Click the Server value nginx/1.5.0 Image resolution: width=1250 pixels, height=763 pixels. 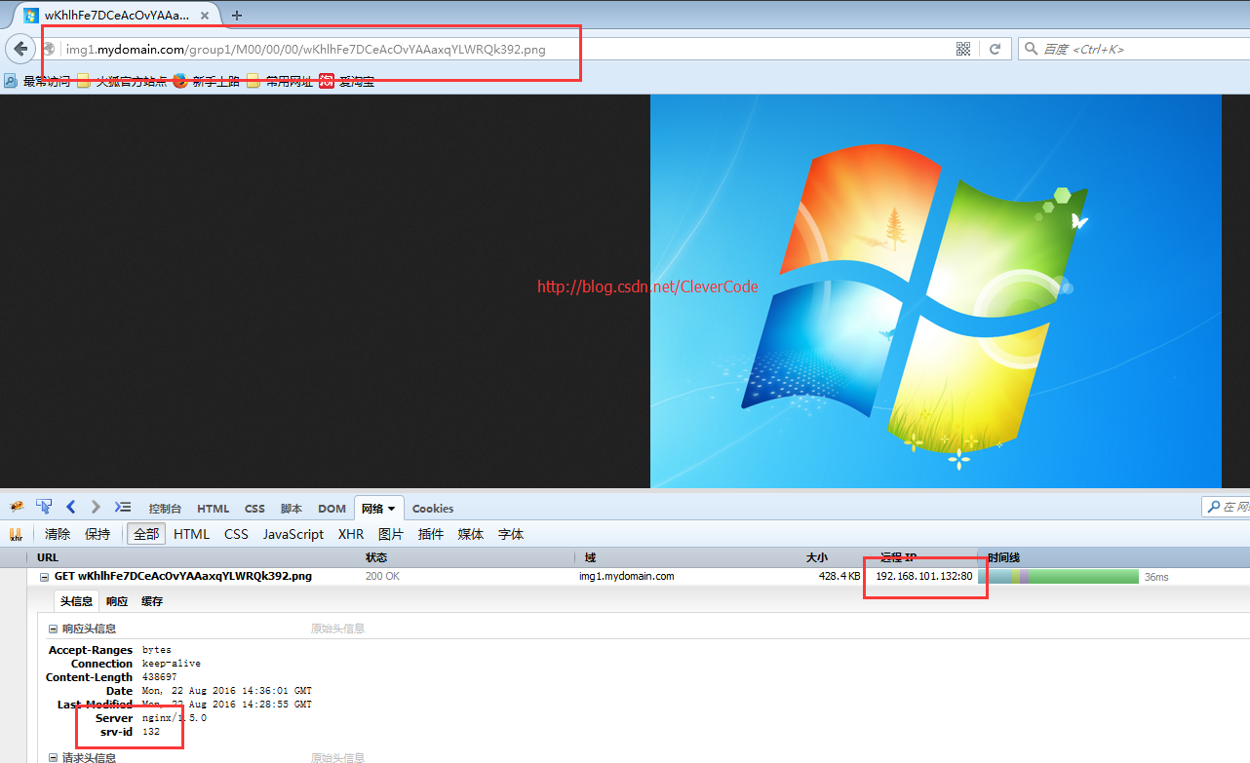[x=174, y=718]
